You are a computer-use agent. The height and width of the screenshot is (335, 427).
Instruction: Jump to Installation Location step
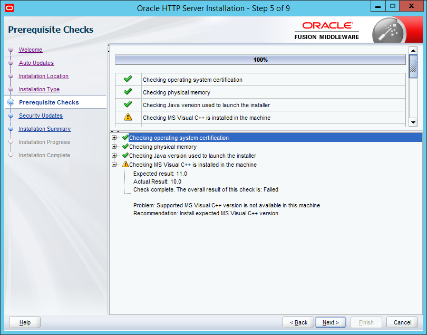click(x=44, y=76)
